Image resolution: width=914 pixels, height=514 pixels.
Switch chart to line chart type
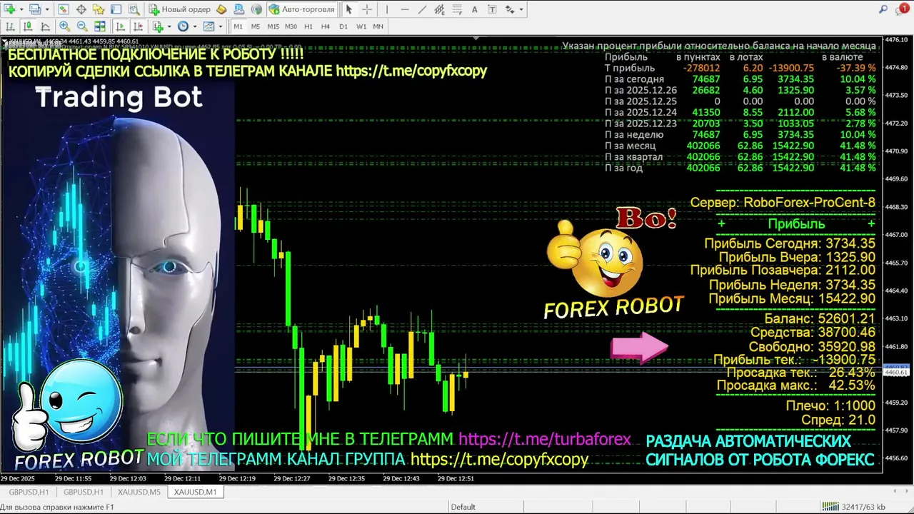pos(45,26)
